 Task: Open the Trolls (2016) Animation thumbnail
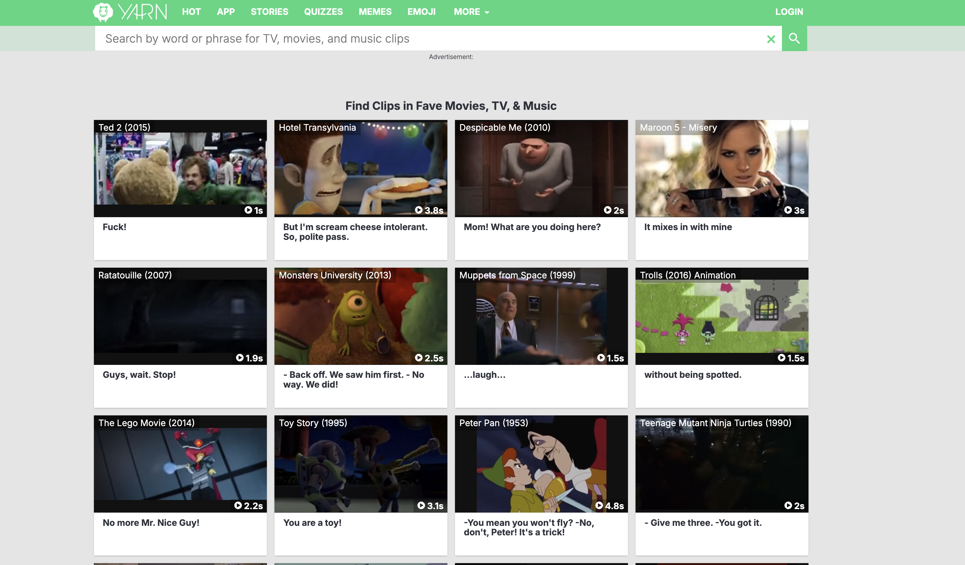tap(722, 316)
